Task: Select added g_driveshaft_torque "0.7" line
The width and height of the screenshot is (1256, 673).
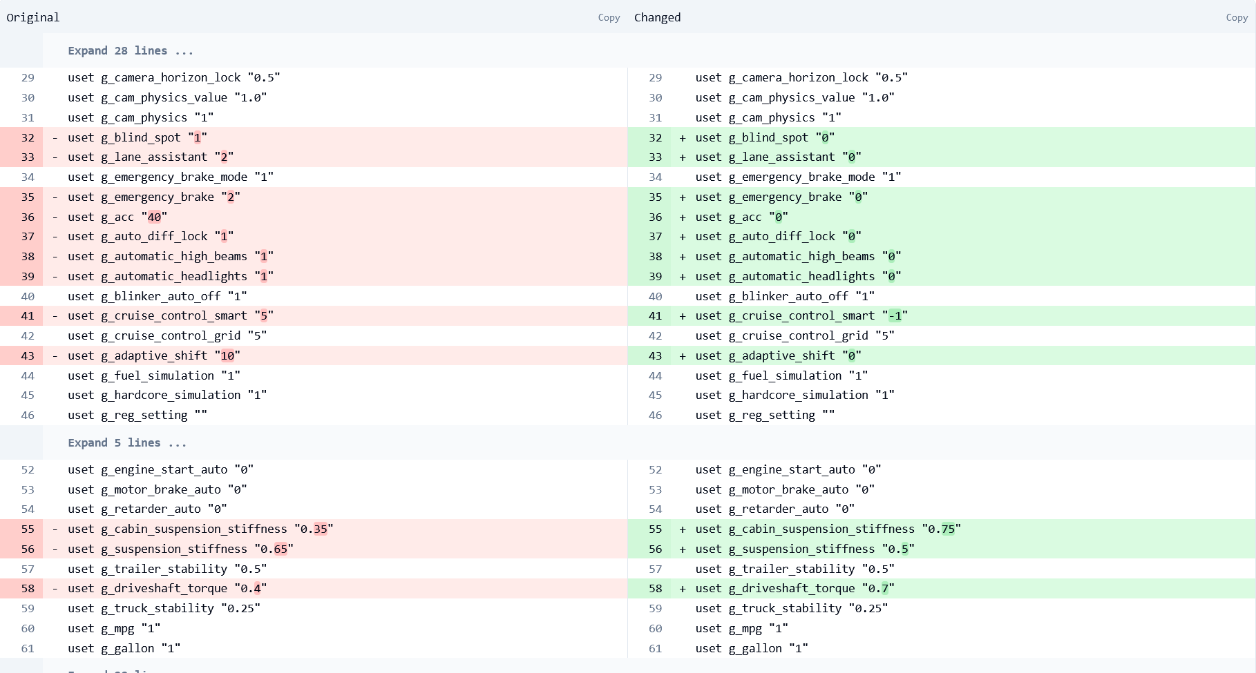Action: 794,588
